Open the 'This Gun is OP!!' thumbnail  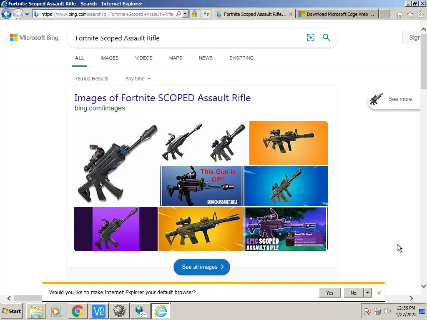[201, 186]
